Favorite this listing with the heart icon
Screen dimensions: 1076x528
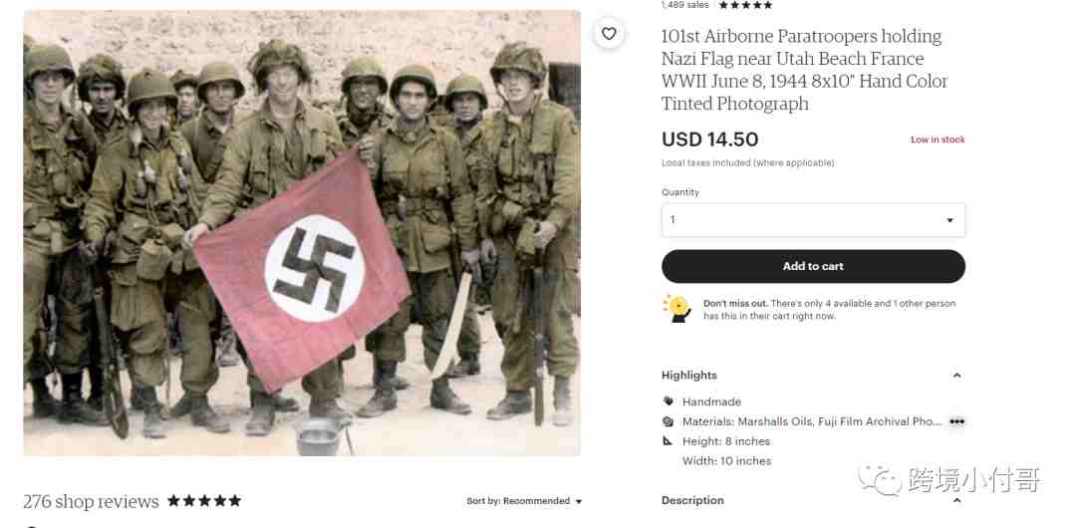(609, 34)
